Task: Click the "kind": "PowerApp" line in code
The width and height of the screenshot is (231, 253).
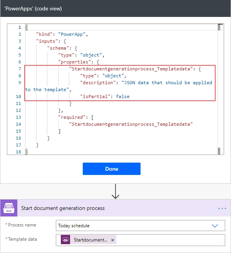Action: (62, 34)
